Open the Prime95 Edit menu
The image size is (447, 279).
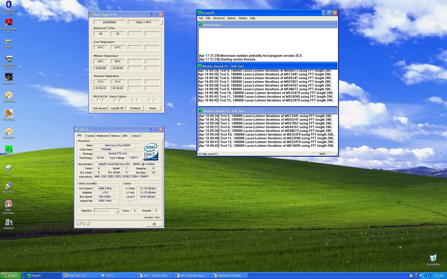click(208, 18)
